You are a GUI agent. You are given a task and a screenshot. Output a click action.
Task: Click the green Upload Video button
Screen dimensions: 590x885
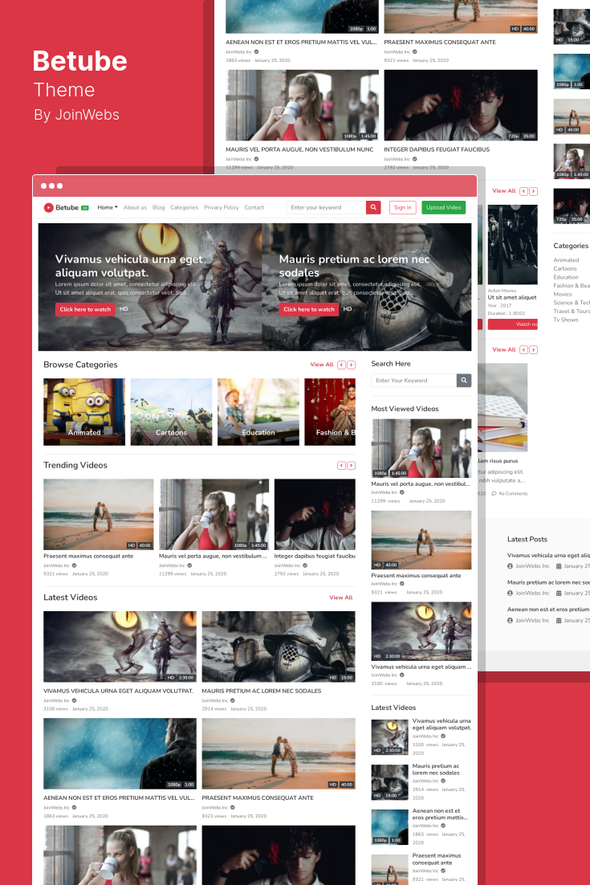click(x=443, y=208)
